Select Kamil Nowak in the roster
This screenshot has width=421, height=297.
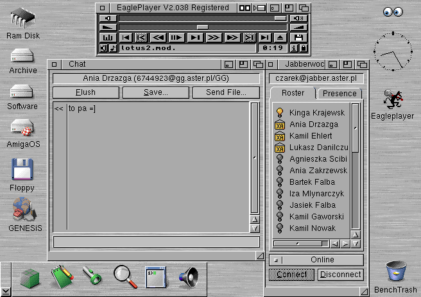point(311,228)
